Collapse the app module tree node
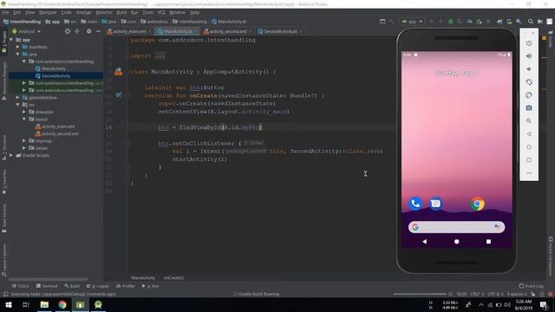 11,40
